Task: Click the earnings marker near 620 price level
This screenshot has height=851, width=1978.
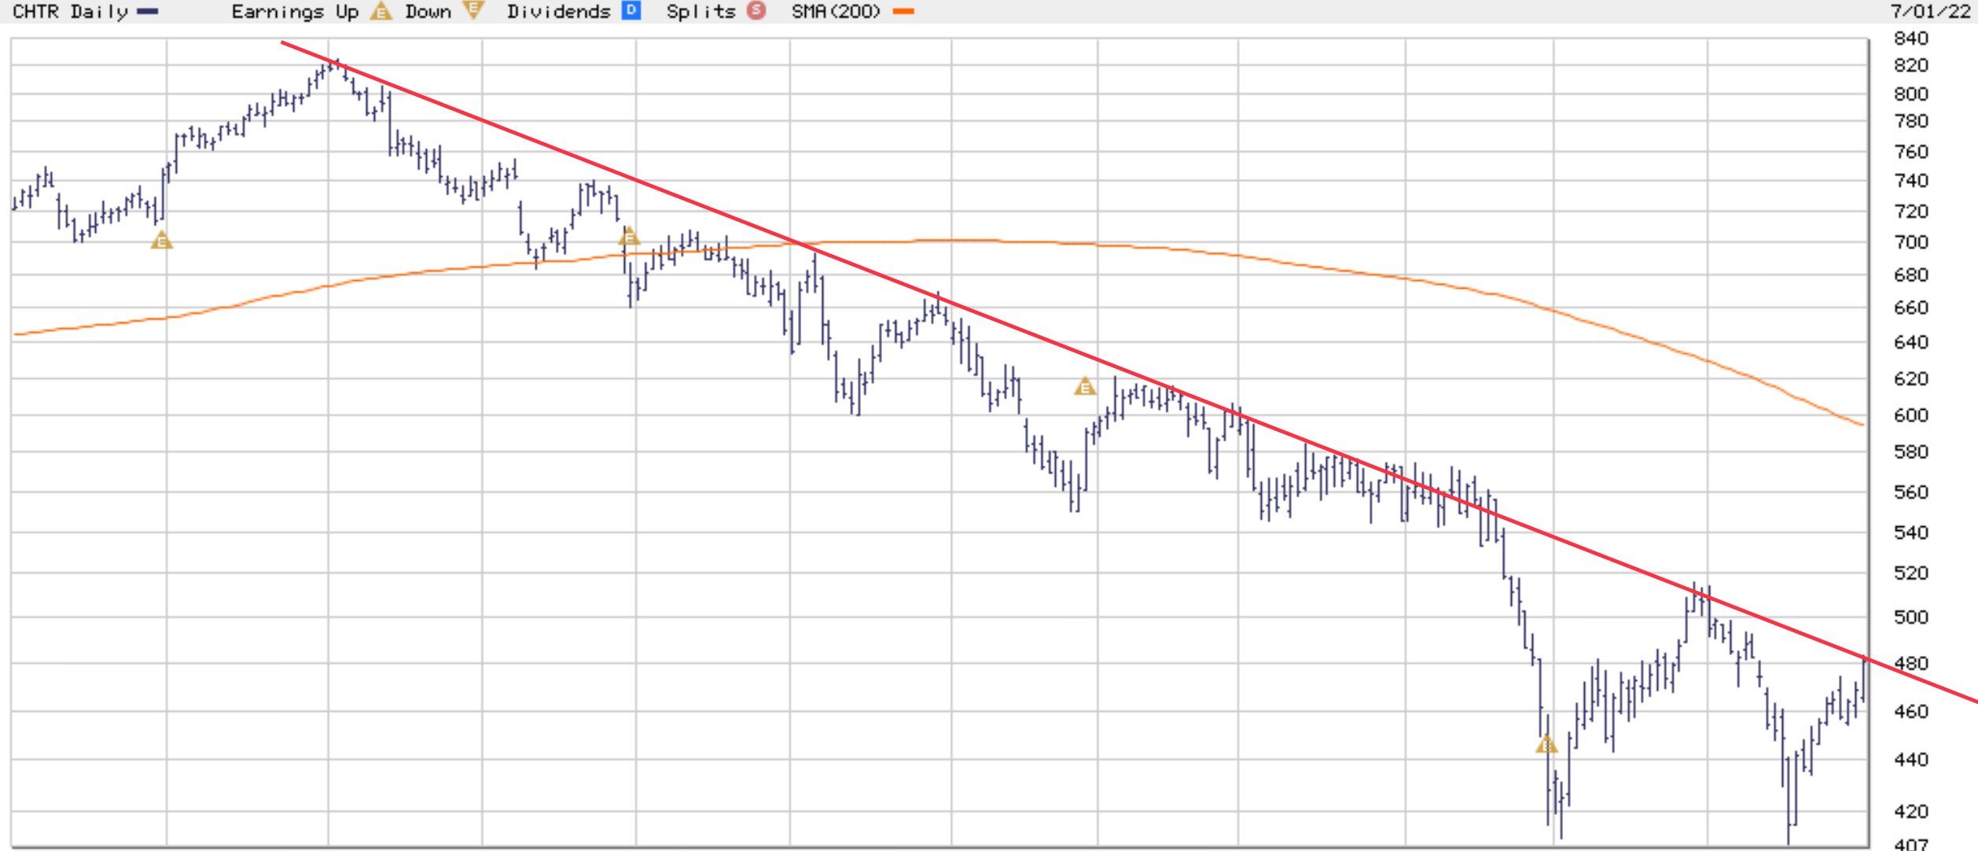Action: tap(1085, 386)
